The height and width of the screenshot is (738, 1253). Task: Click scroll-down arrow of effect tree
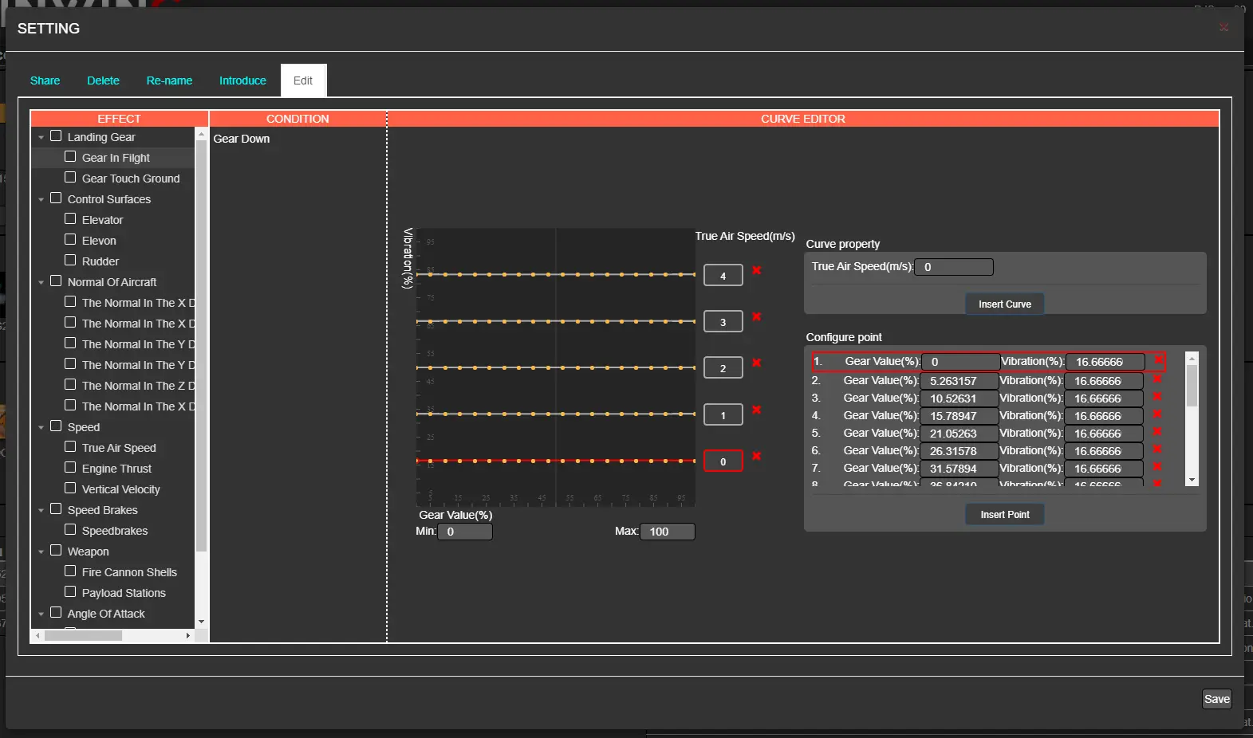[x=201, y=622]
